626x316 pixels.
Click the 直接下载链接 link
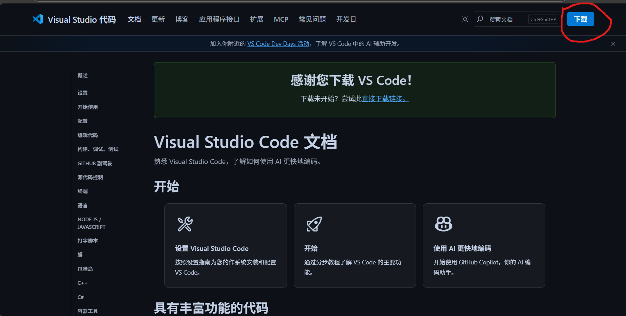[385, 99]
